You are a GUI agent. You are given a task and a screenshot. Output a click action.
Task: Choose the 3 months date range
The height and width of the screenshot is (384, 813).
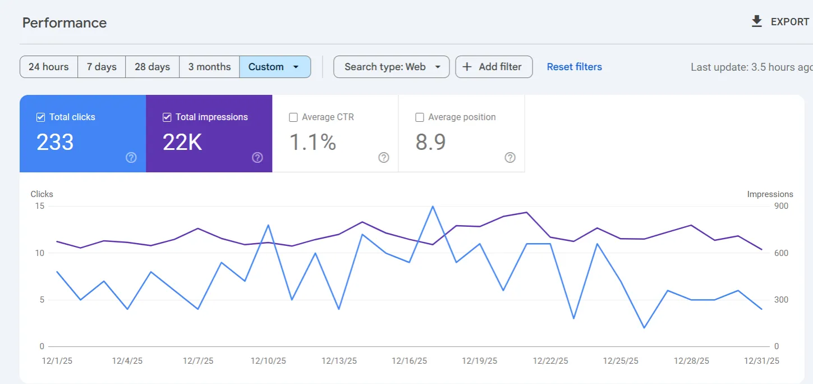[209, 67]
